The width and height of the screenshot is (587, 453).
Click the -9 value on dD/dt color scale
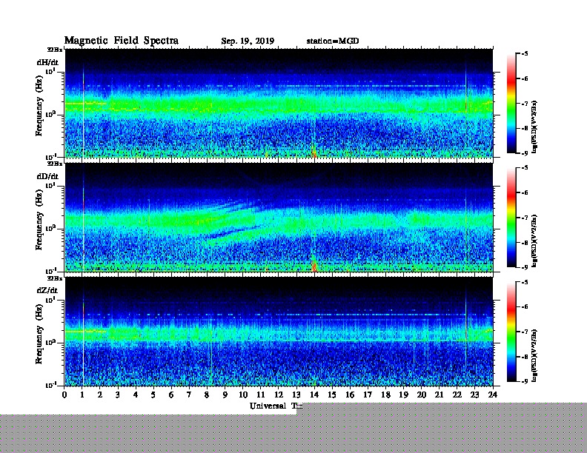coord(525,267)
